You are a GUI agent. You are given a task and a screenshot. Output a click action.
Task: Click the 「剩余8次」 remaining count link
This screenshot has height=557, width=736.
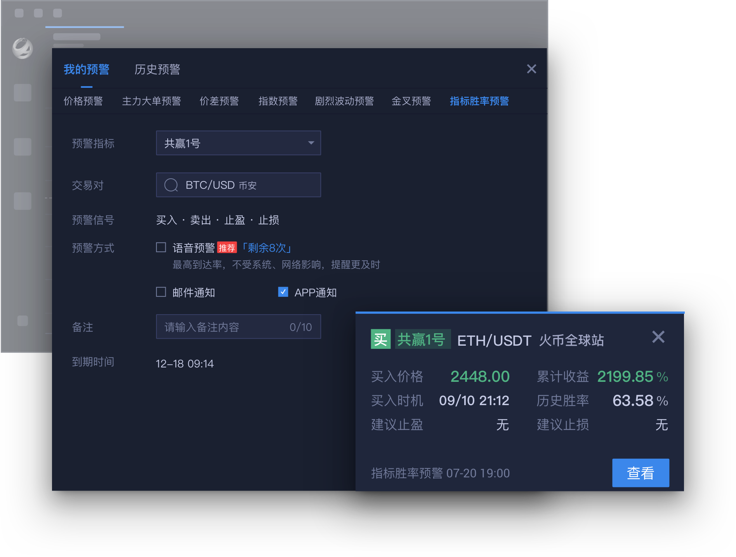267,248
